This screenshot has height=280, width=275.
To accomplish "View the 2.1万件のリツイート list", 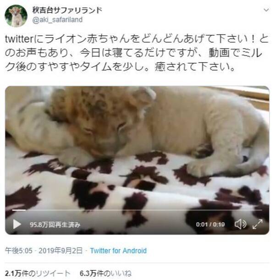I will tap(38, 274).
